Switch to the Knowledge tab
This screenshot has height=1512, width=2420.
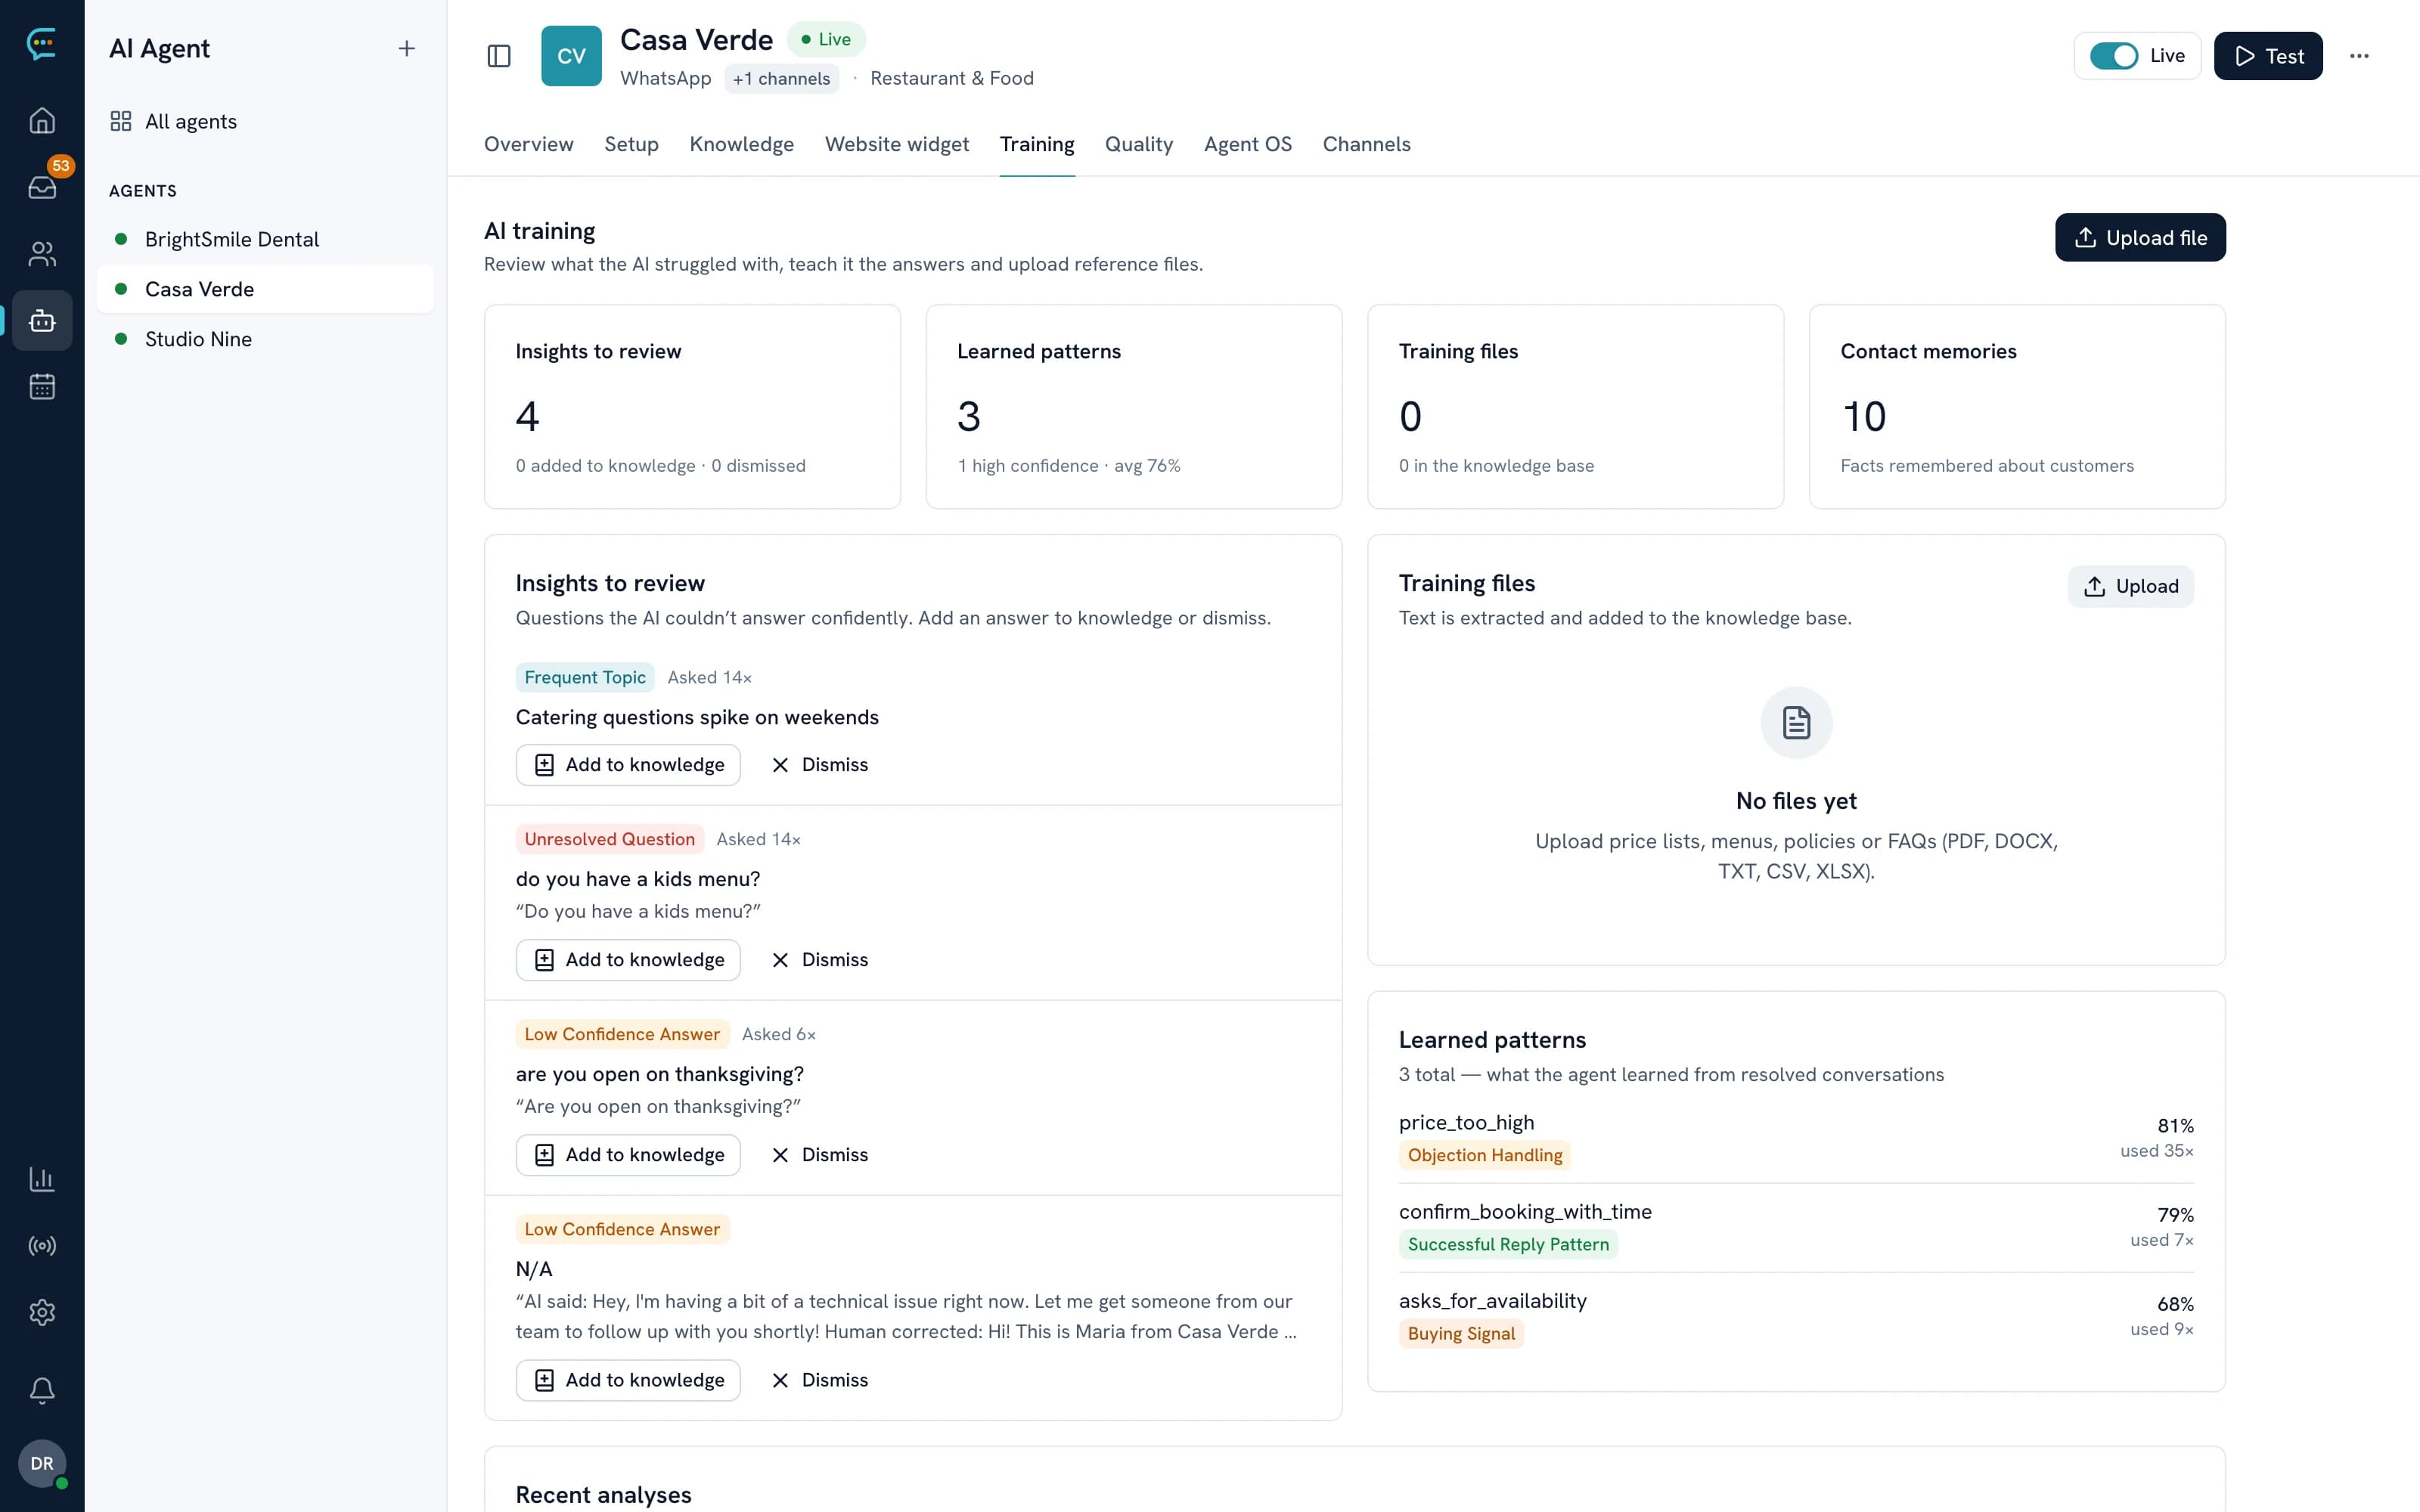741,144
